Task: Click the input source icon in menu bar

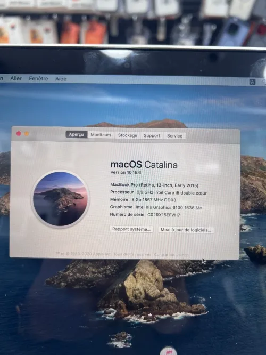Action: pos(252,82)
